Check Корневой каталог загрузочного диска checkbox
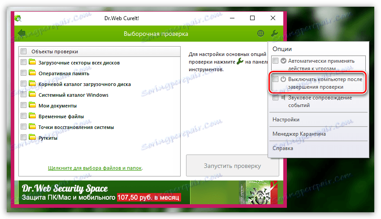Viewport: 381px width, 219px height. pos(24,83)
